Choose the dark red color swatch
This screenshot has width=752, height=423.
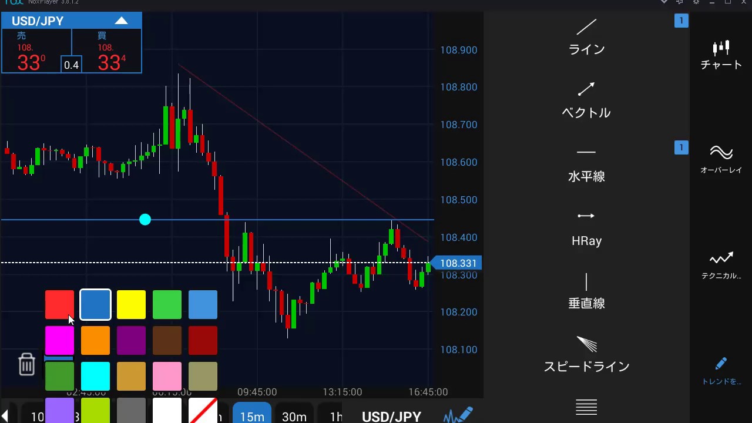(203, 341)
